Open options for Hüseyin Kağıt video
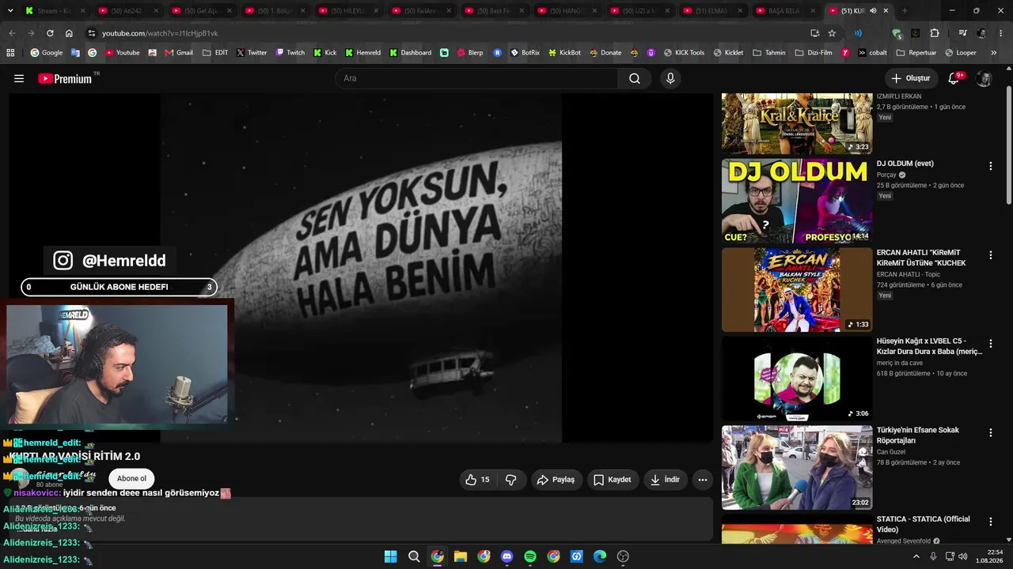1013x569 pixels. point(990,344)
